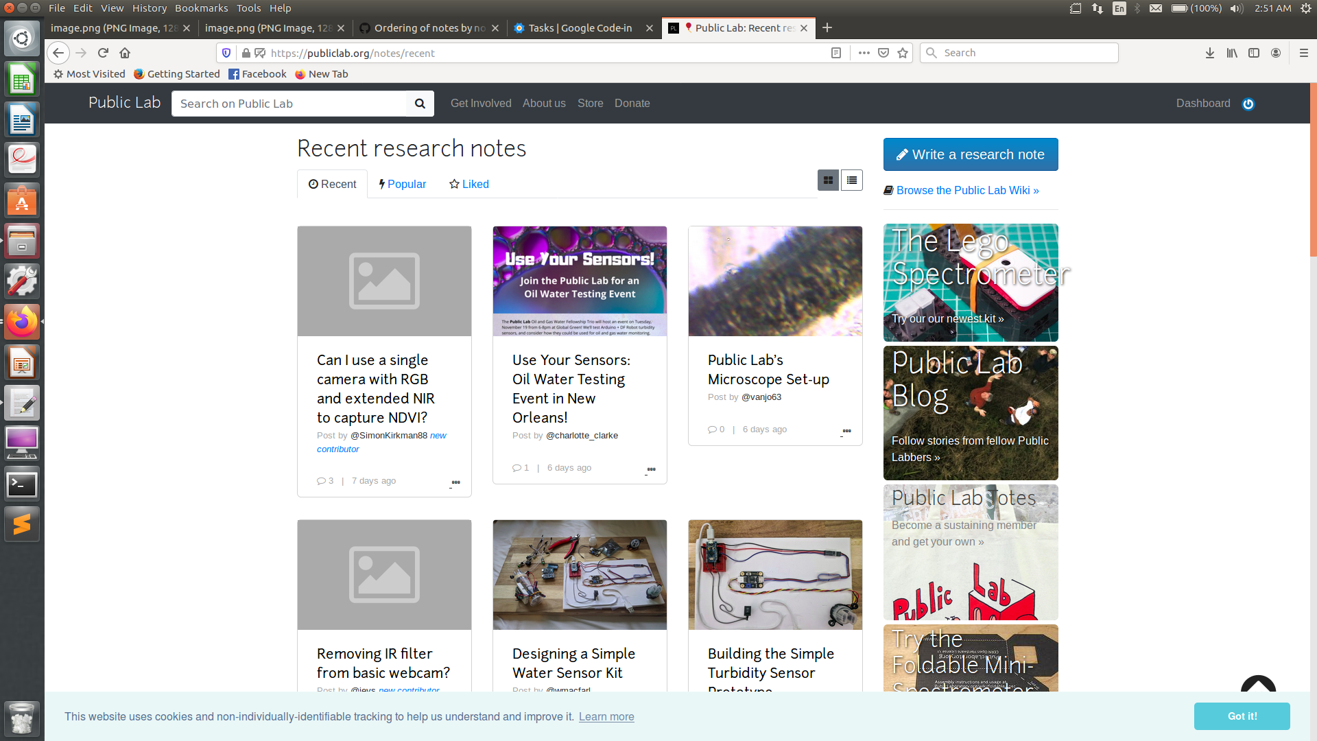Go to browser home page icon
Screen dimensions: 1317x741
click(125, 53)
